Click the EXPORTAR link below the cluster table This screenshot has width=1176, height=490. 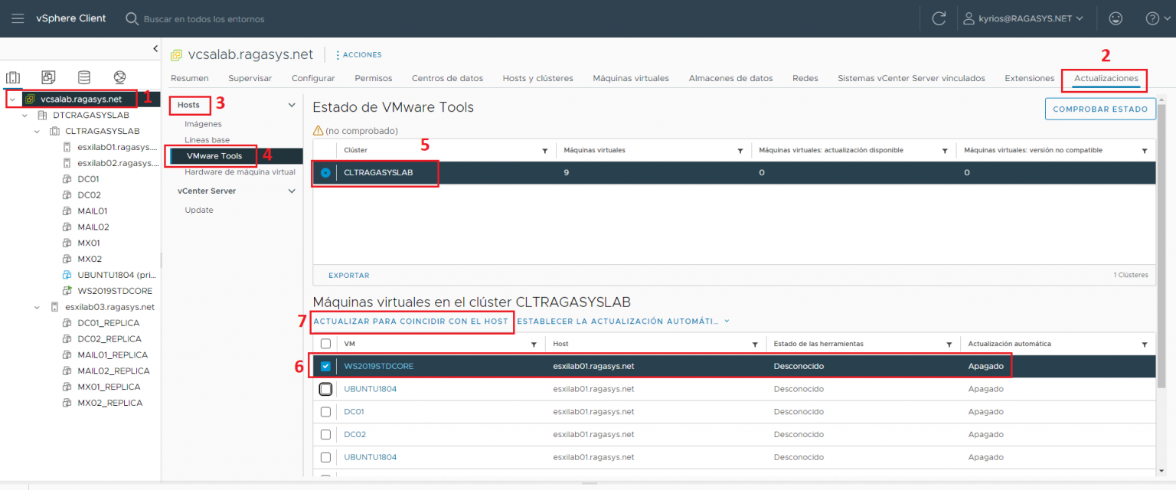click(x=348, y=275)
